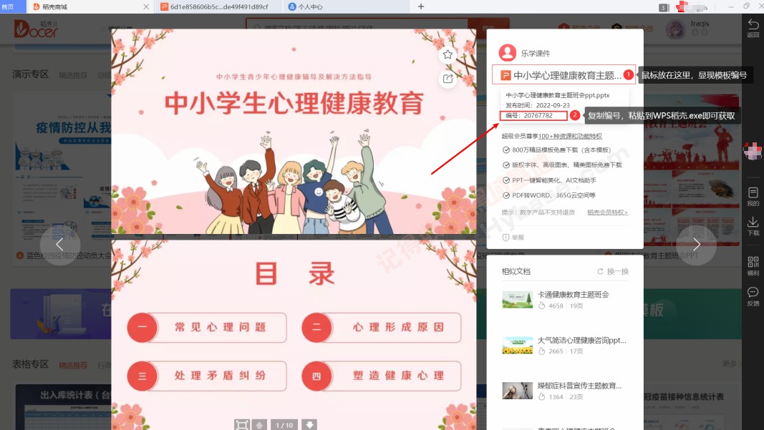The width and height of the screenshot is (764, 430).
Task: Open the 福利 QR icon in sidebar
Action: 753,266
